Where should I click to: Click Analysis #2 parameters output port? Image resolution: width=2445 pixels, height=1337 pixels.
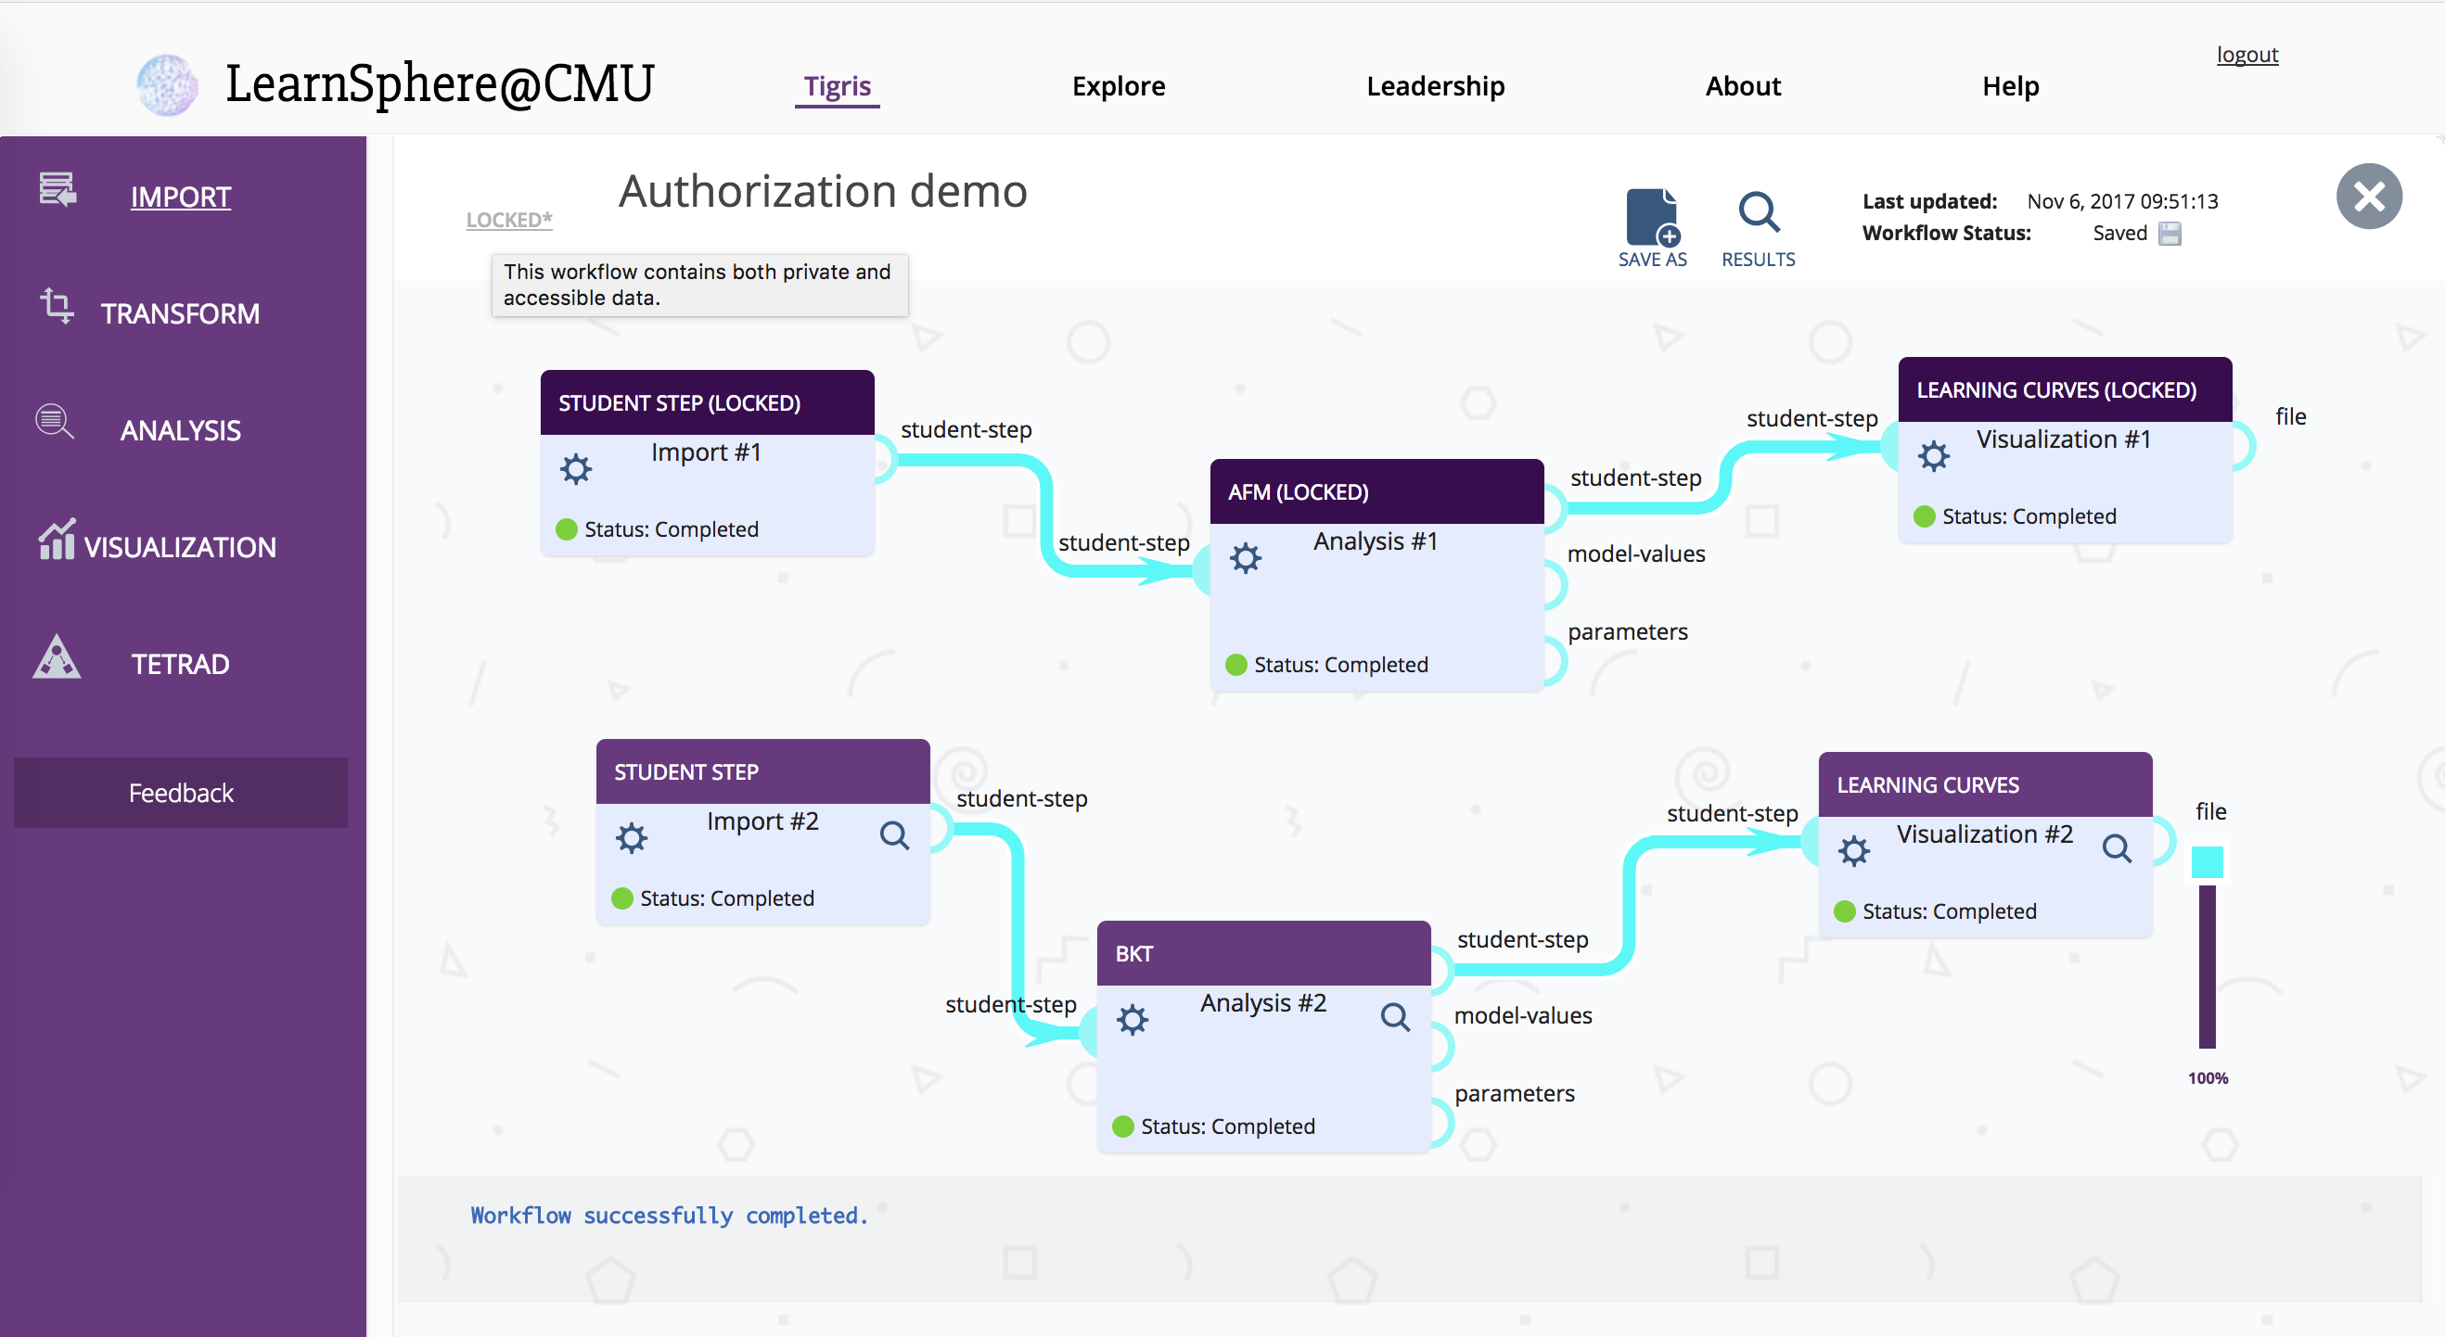[1440, 1124]
